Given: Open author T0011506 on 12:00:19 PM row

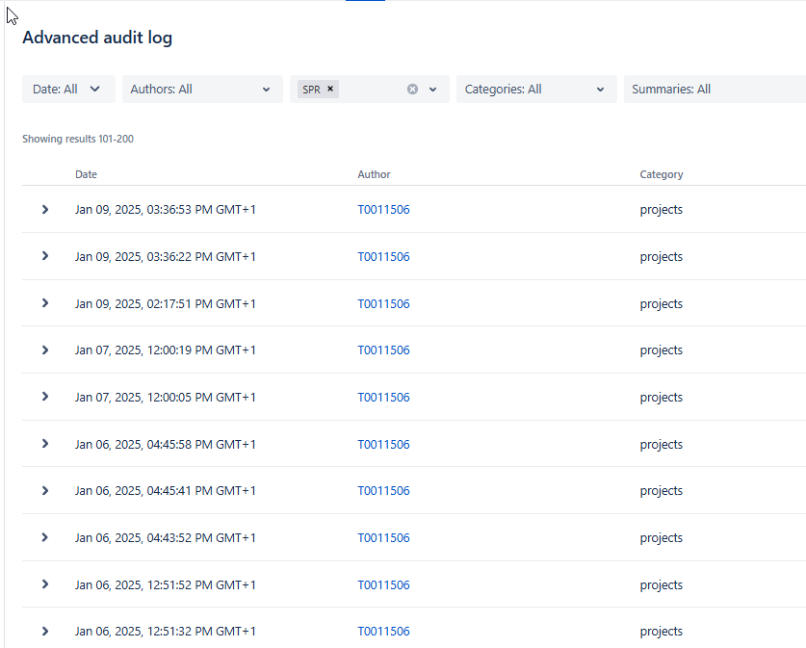Looking at the screenshot, I should [x=383, y=350].
